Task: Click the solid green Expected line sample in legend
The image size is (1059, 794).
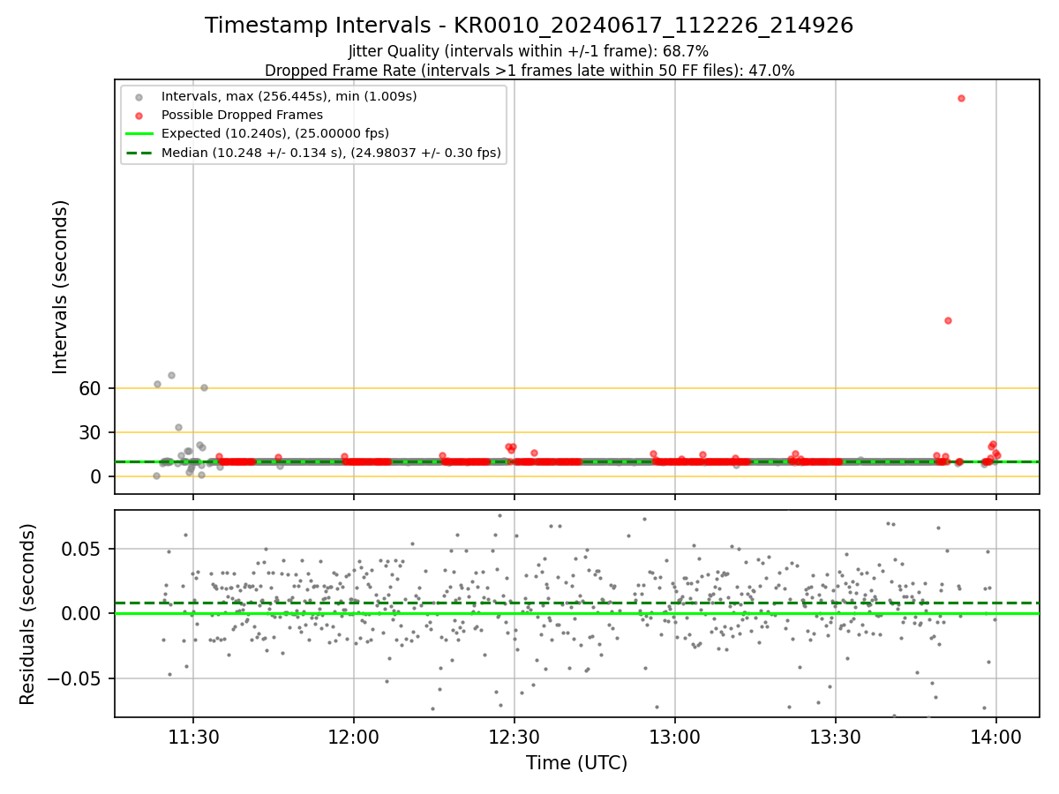Action: click(x=138, y=134)
